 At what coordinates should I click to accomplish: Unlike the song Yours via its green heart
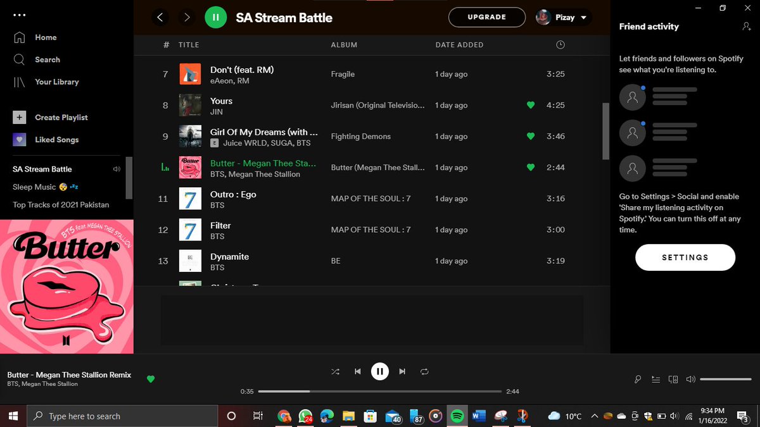tap(531, 105)
